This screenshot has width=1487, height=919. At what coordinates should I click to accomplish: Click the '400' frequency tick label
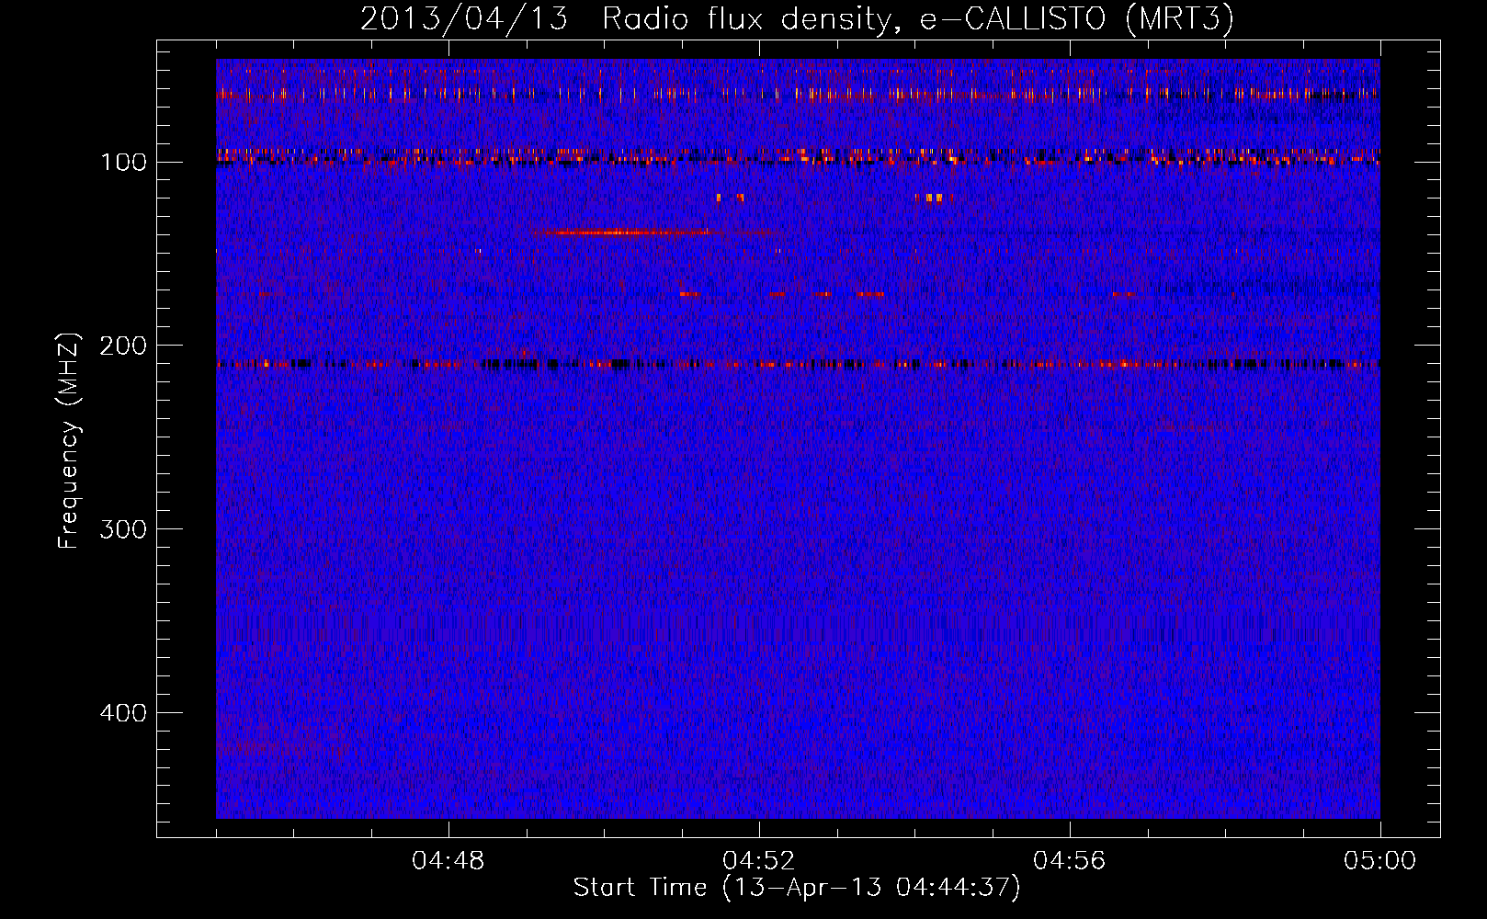pyautogui.click(x=123, y=714)
